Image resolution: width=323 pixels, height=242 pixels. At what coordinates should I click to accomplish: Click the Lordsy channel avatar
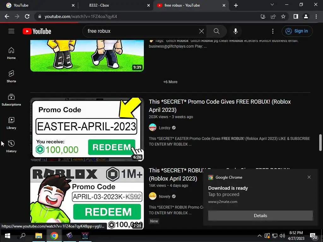click(x=153, y=127)
